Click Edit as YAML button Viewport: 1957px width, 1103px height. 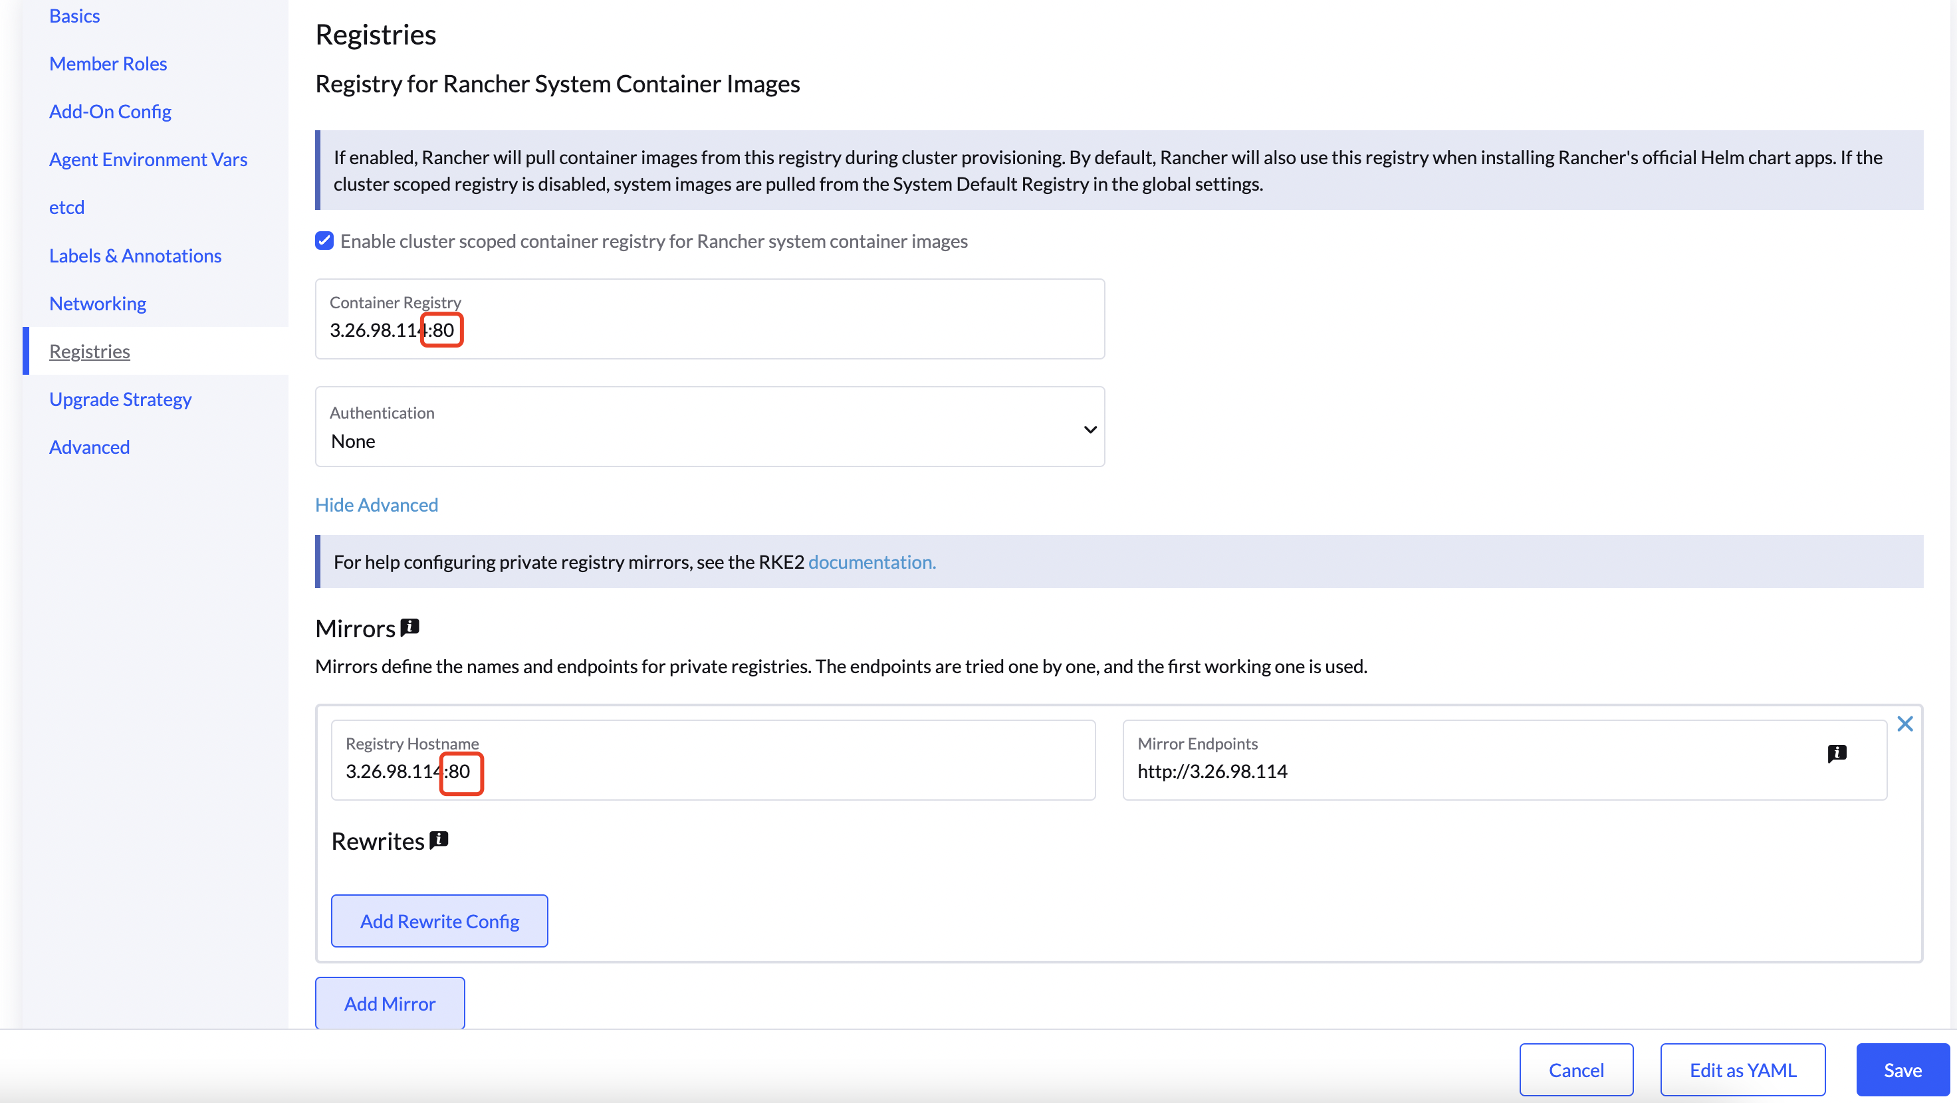pyautogui.click(x=1743, y=1070)
